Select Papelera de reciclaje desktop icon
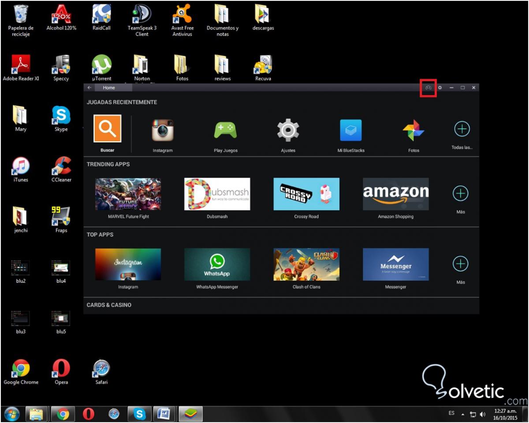This screenshot has width=529, height=423. click(21, 20)
